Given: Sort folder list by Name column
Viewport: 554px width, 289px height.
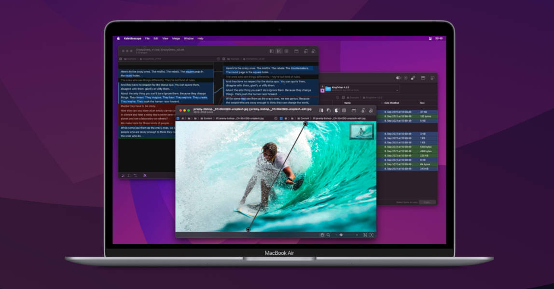Looking at the screenshot, I should coord(347,103).
